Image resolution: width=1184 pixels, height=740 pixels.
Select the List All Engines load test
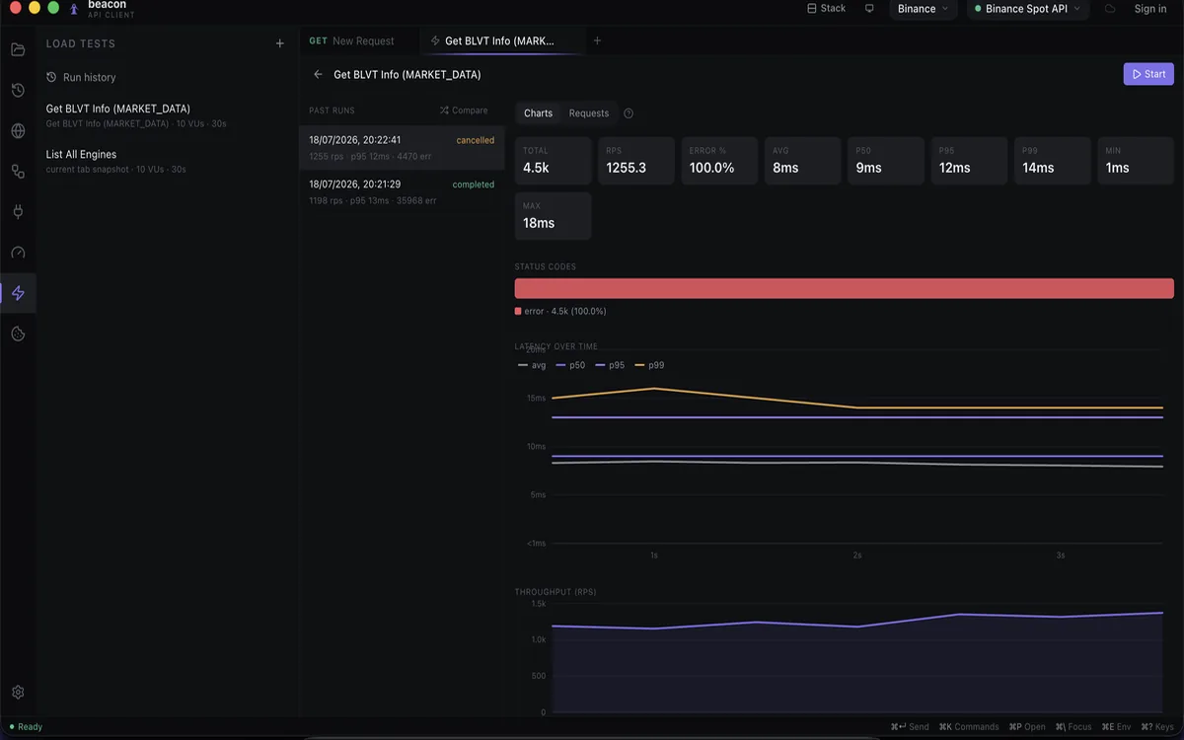168,161
